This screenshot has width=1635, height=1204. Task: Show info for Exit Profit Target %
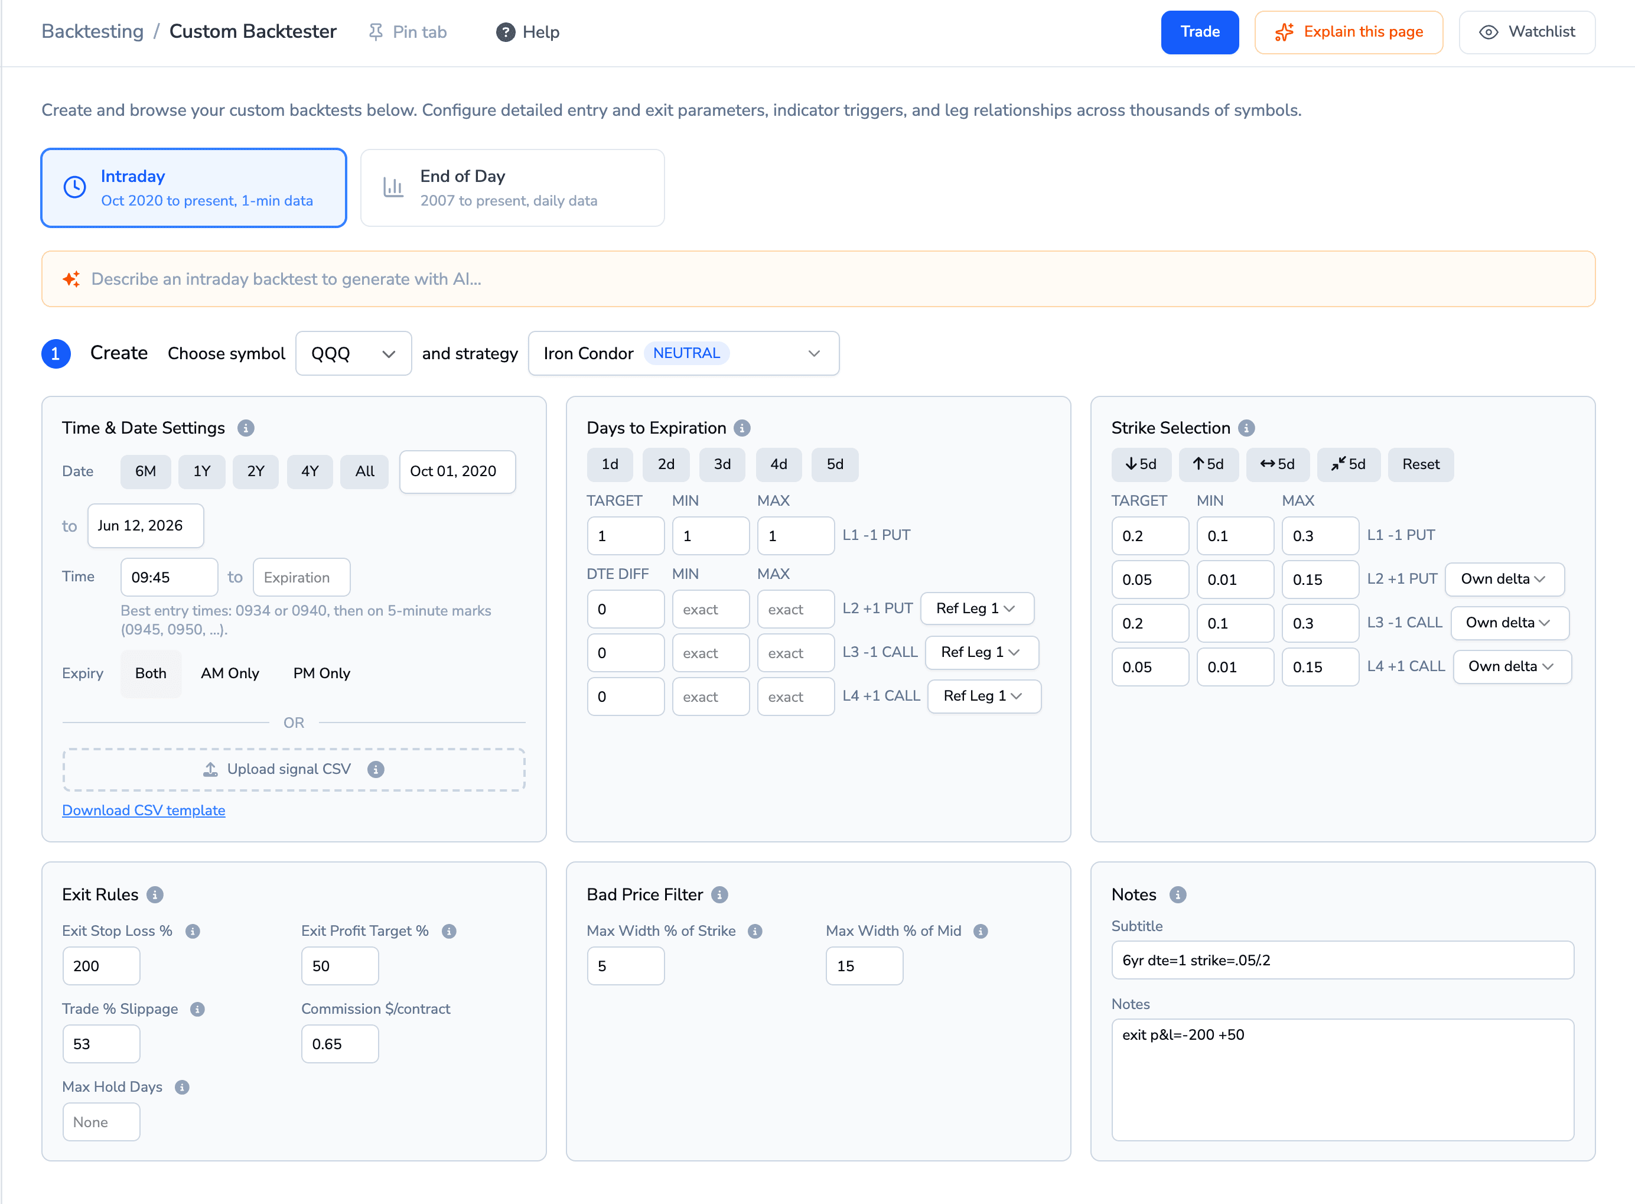point(449,932)
